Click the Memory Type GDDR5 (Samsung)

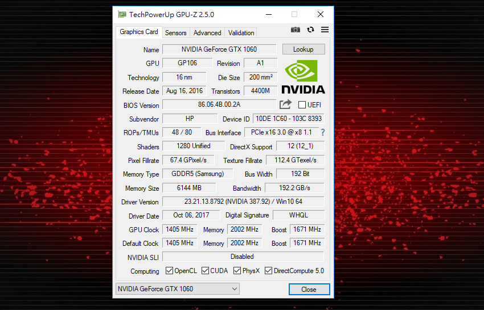point(198,174)
